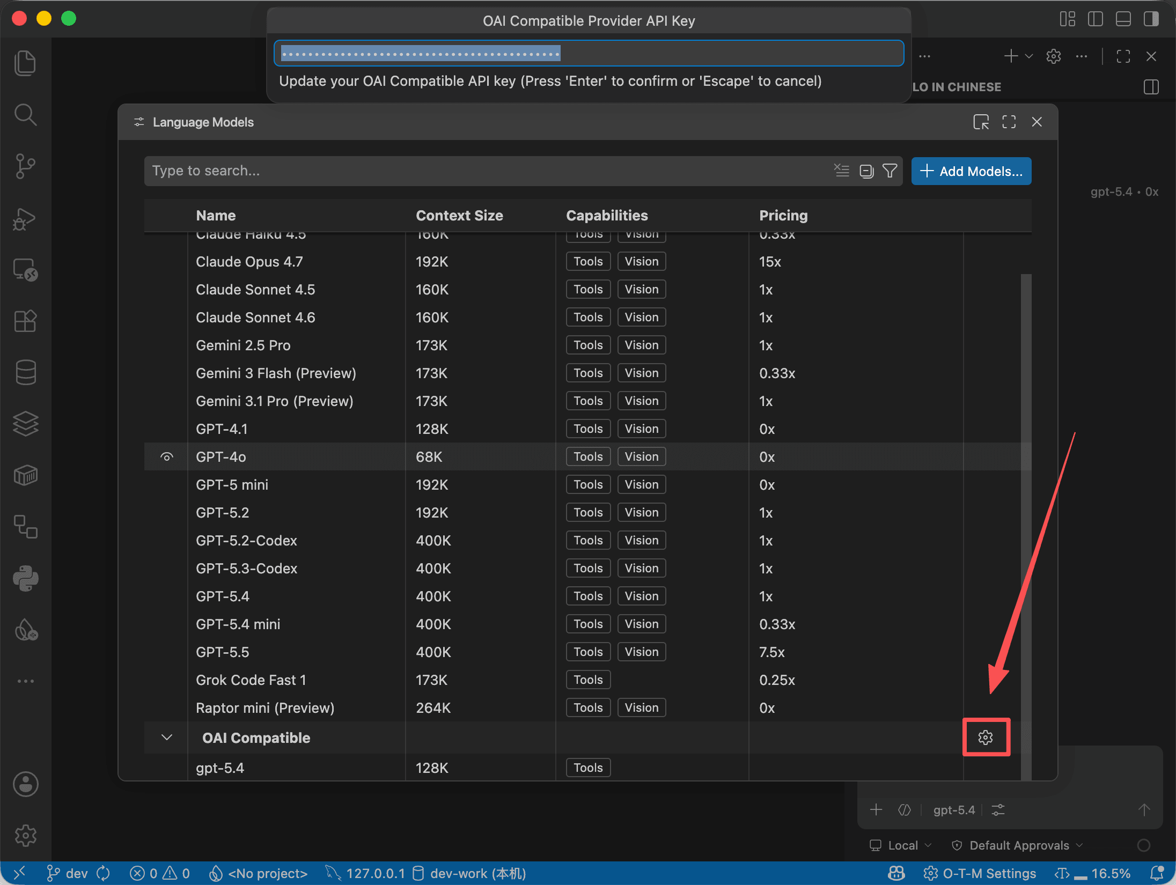The width and height of the screenshot is (1176, 885).
Task: Toggle the bottom panel layout button
Action: [x=1123, y=19]
